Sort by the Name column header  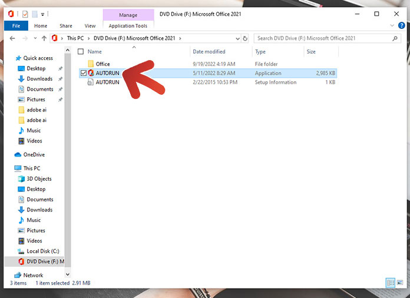(94, 51)
